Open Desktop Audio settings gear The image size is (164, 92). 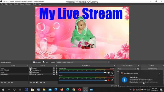[x=112, y=73]
